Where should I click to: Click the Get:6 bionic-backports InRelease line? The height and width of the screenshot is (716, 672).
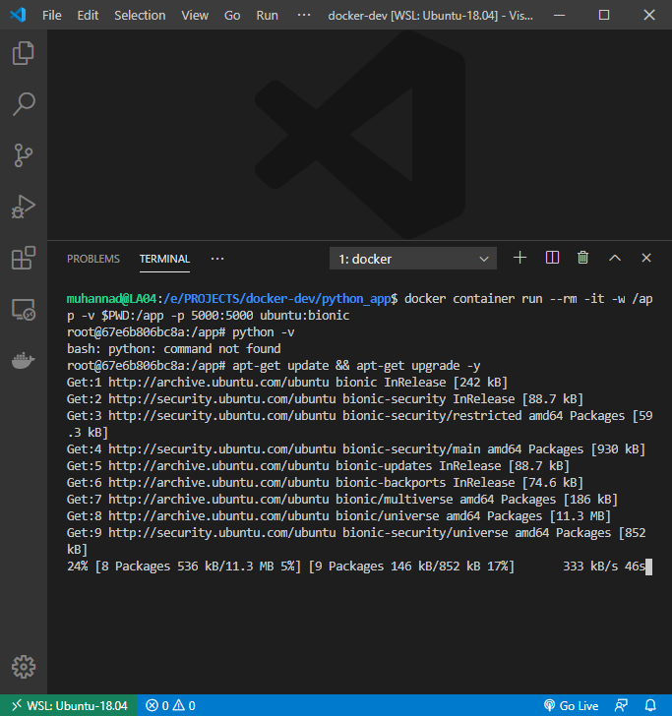pos(325,483)
